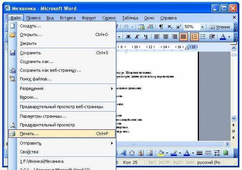Open the Таблица menu
242x170 pixels.
pos(130,18)
